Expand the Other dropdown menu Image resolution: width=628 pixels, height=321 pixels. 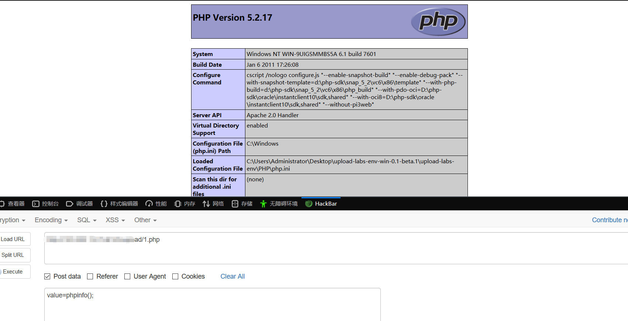145,220
